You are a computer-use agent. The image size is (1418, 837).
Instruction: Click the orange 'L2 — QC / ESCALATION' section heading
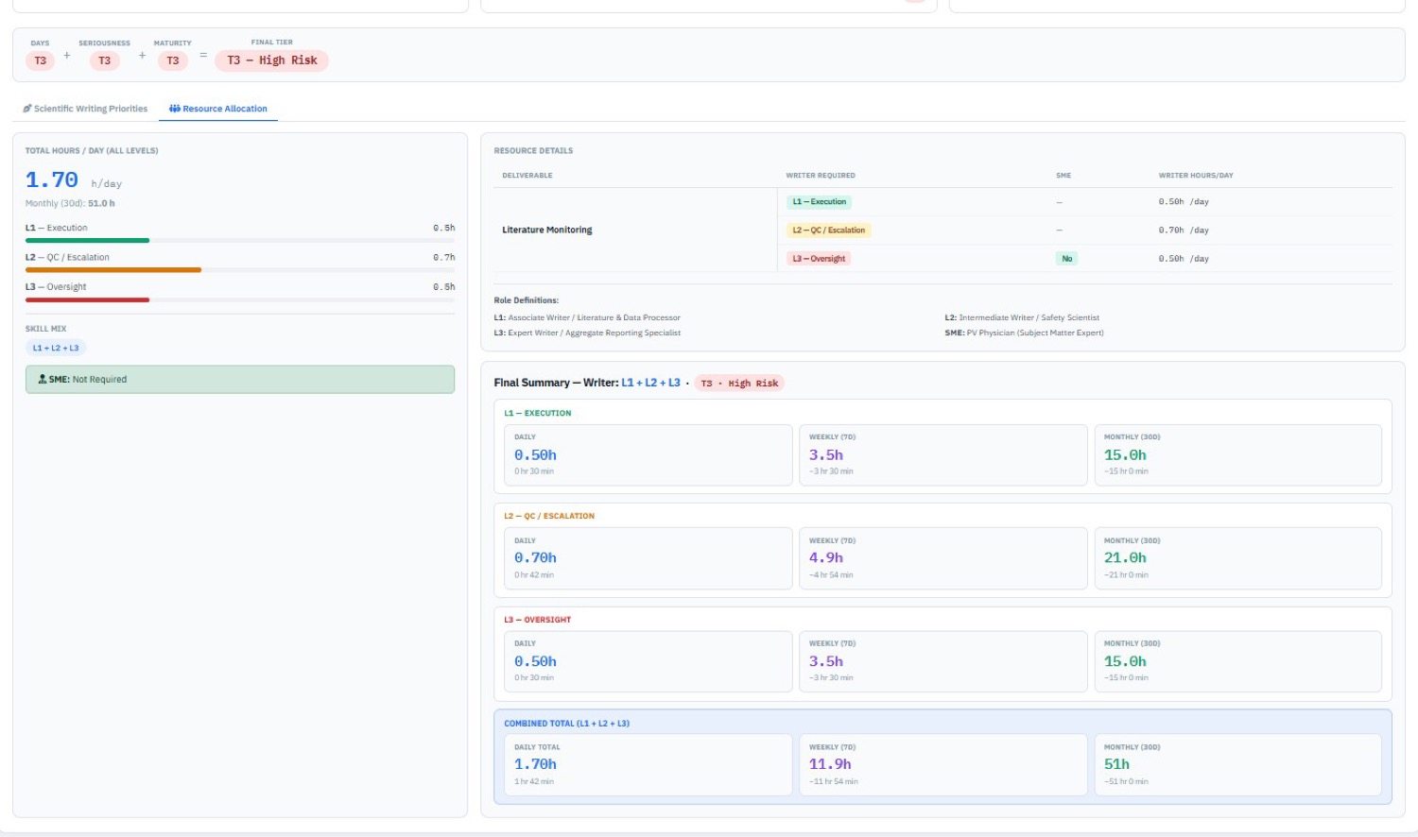[x=549, y=516]
